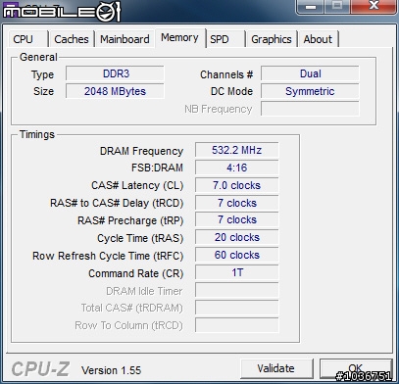Select the 4:16 FSB:DRAM ratio value
Image resolution: width=399 pixels, height=384 pixels.
[x=236, y=168]
